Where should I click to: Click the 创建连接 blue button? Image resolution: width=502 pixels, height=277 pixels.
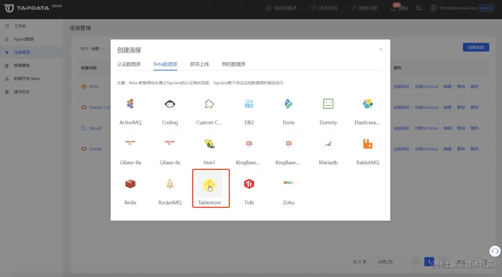(476, 47)
